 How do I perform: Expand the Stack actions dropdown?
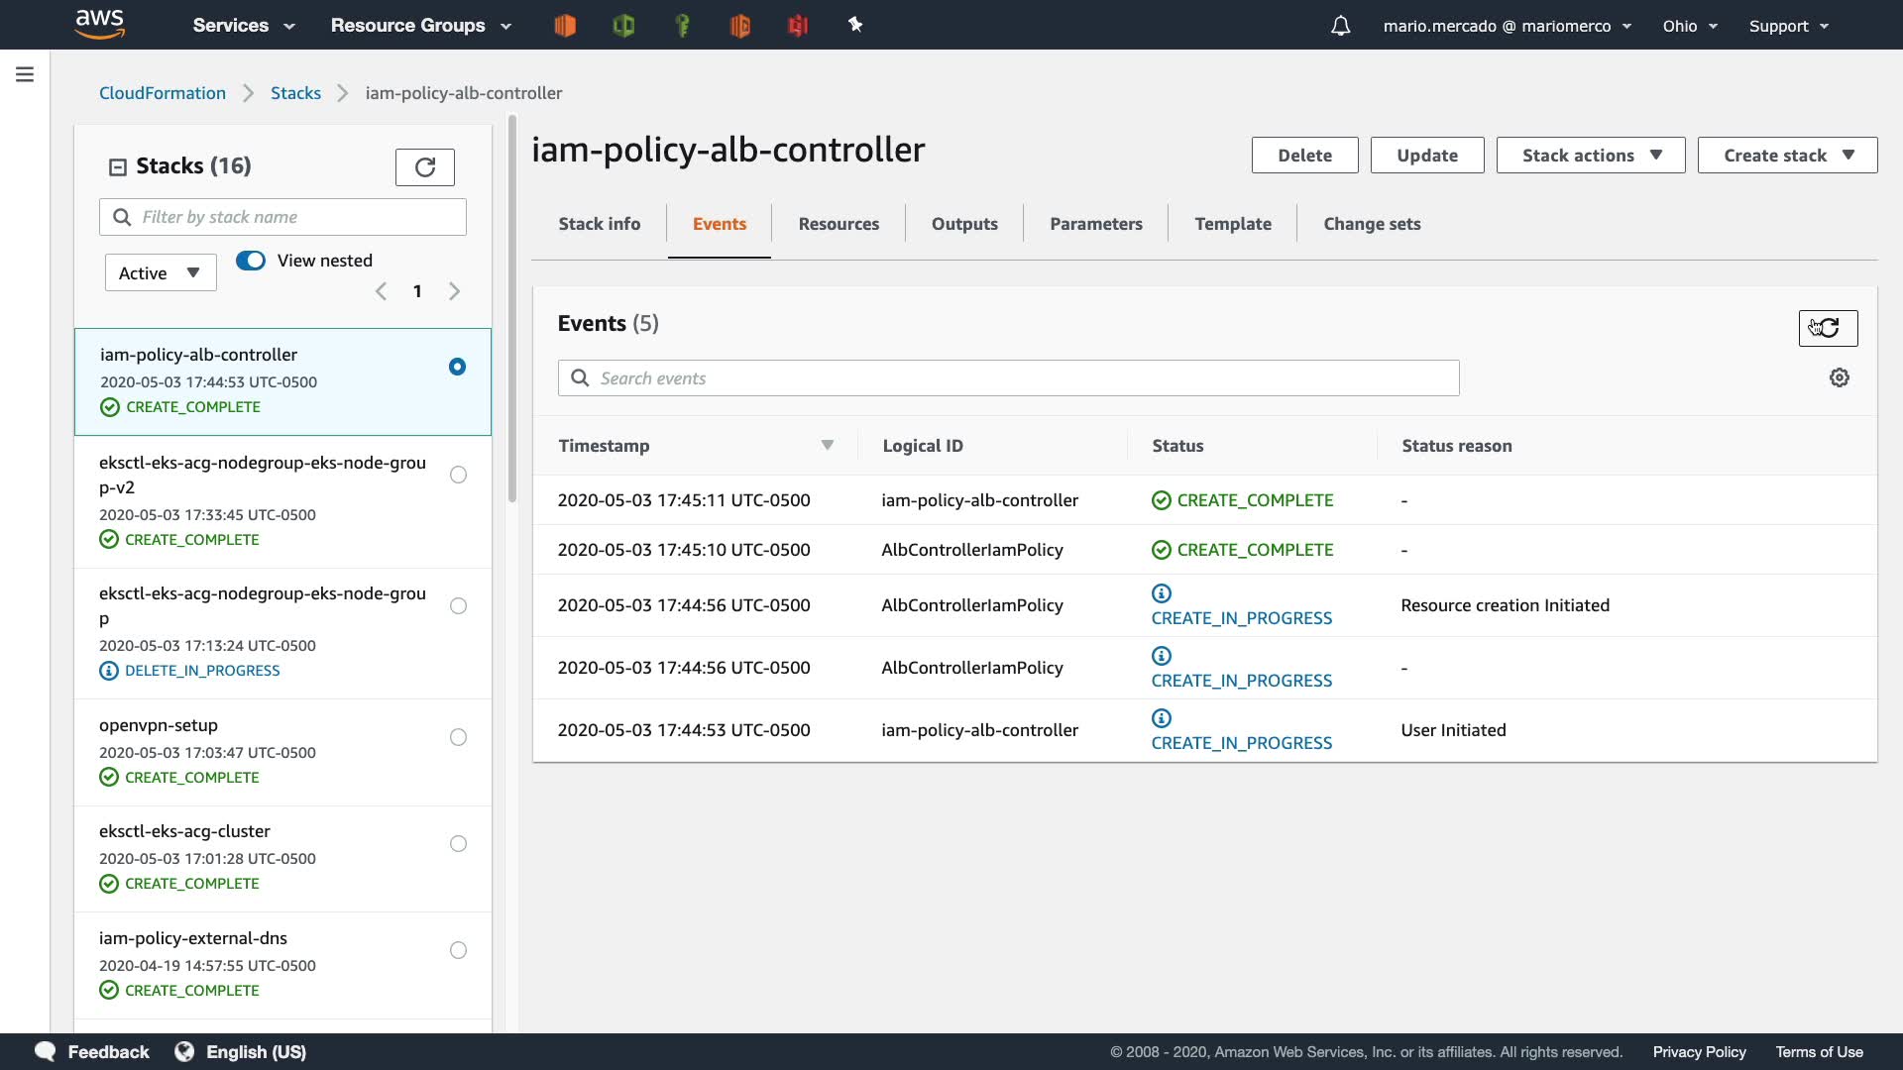click(x=1590, y=156)
